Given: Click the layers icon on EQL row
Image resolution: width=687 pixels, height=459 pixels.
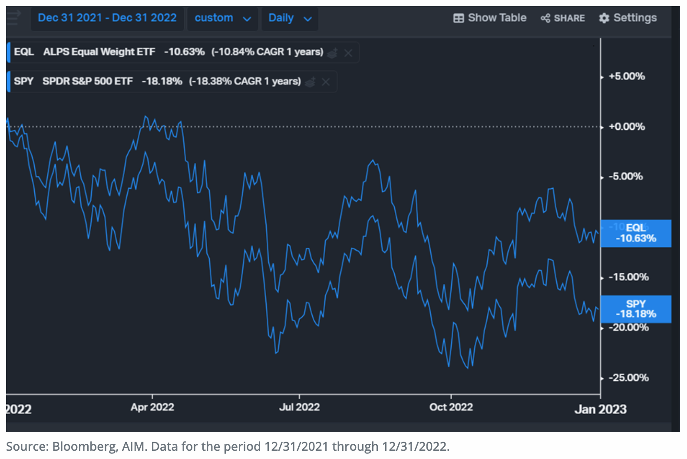Looking at the screenshot, I should (x=332, y=53).
